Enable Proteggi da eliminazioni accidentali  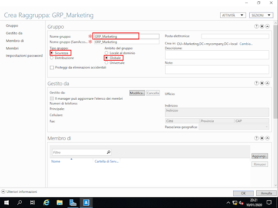click(x=52, y=68)
